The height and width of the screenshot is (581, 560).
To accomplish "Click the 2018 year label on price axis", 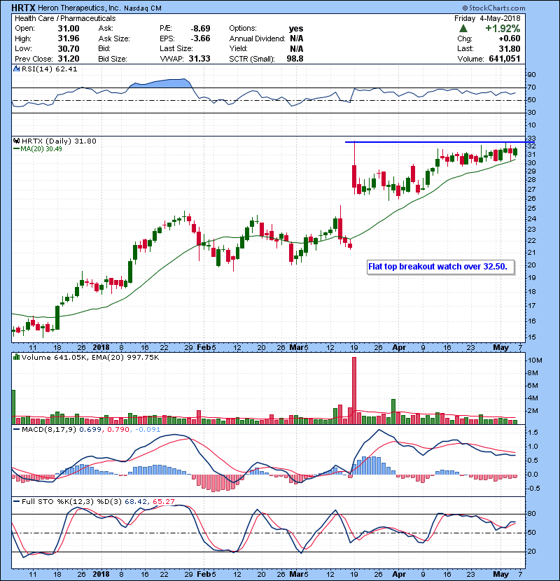I will 101,348.
